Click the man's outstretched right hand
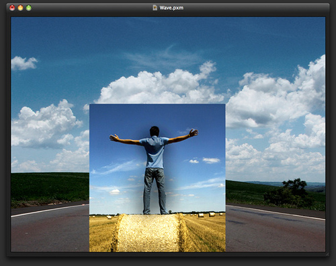 (193, 133)
